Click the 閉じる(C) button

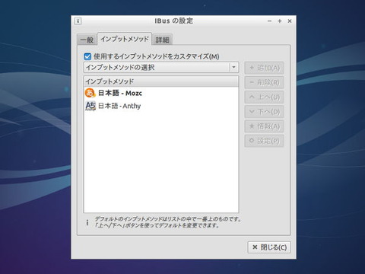pyautogui.click(x=269, y=247)
